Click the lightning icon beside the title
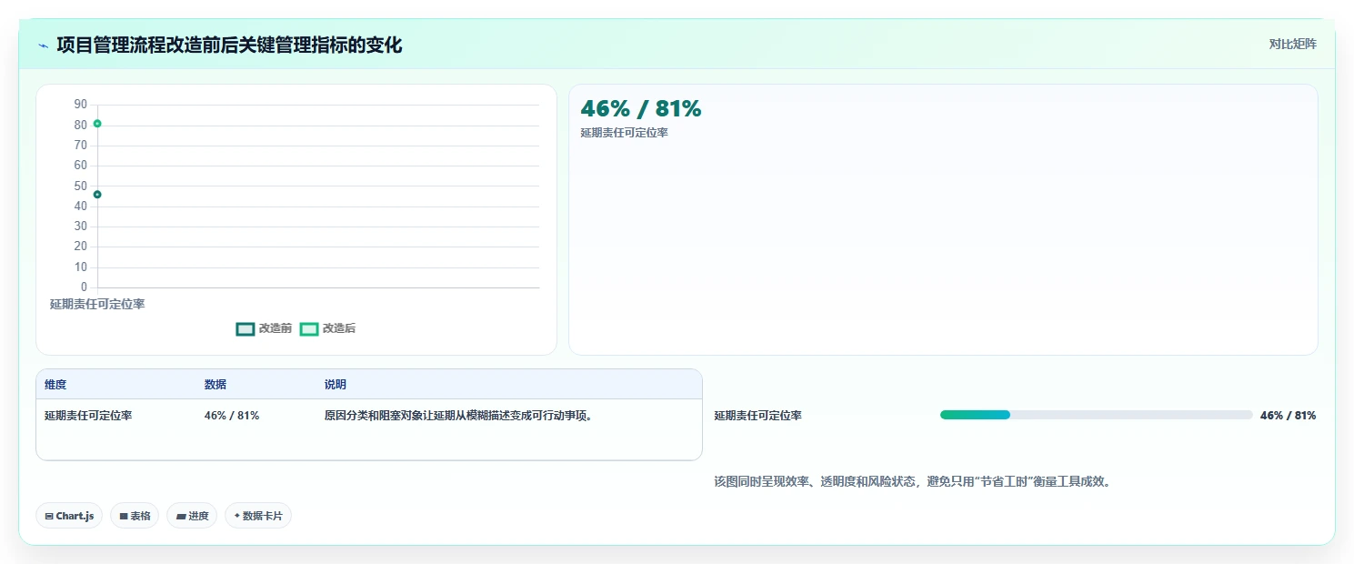 [x=44, y=45]
